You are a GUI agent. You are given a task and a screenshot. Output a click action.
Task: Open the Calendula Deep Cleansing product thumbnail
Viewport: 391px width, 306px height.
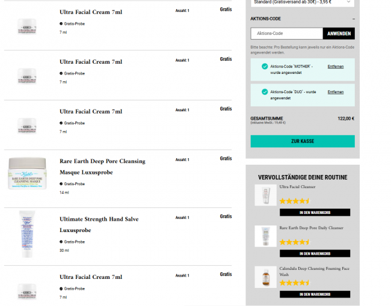coord(265,277)
